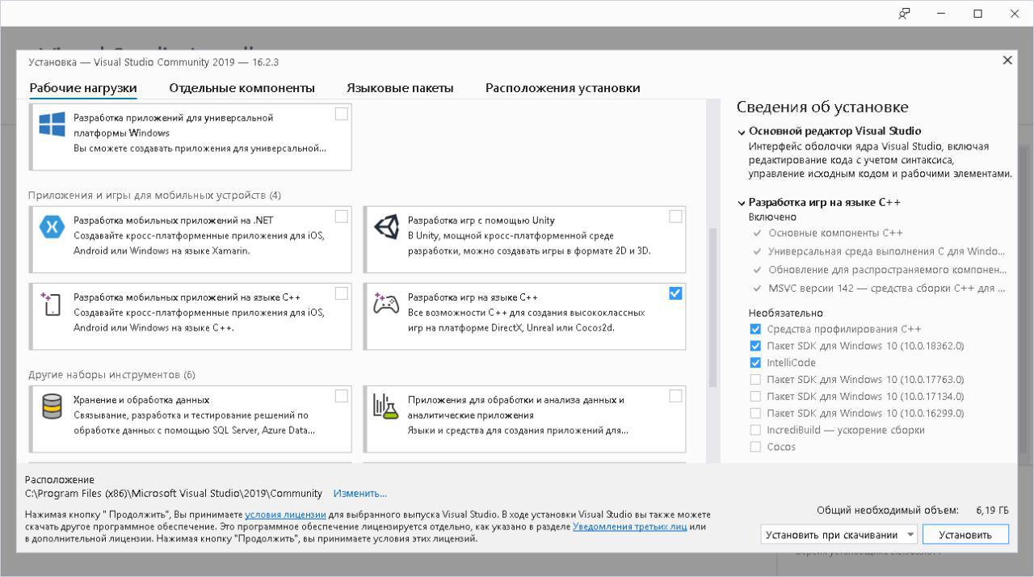Enable Windows 10 SDK 10.0.17134.0
The image size is (1034, 577).
755,397
